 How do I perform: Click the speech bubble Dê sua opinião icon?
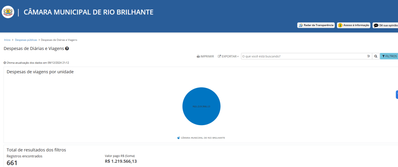pos(376,25)
